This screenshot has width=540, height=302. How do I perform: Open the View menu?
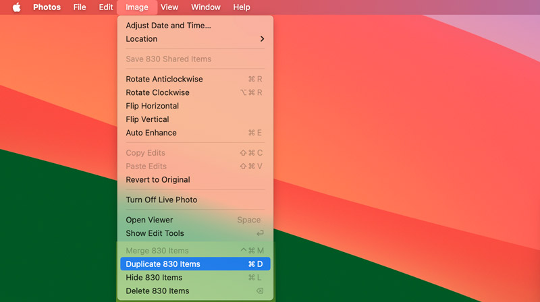coord(169,7)
